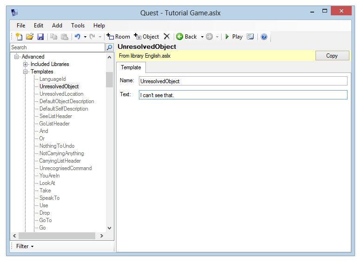Open the Back history dropdown arrow
The image size is (361, 263).
click(202, 37)
